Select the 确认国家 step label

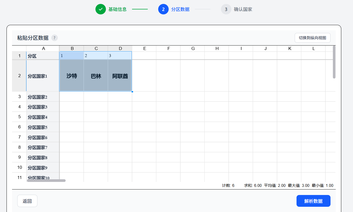tap(243, 9)
